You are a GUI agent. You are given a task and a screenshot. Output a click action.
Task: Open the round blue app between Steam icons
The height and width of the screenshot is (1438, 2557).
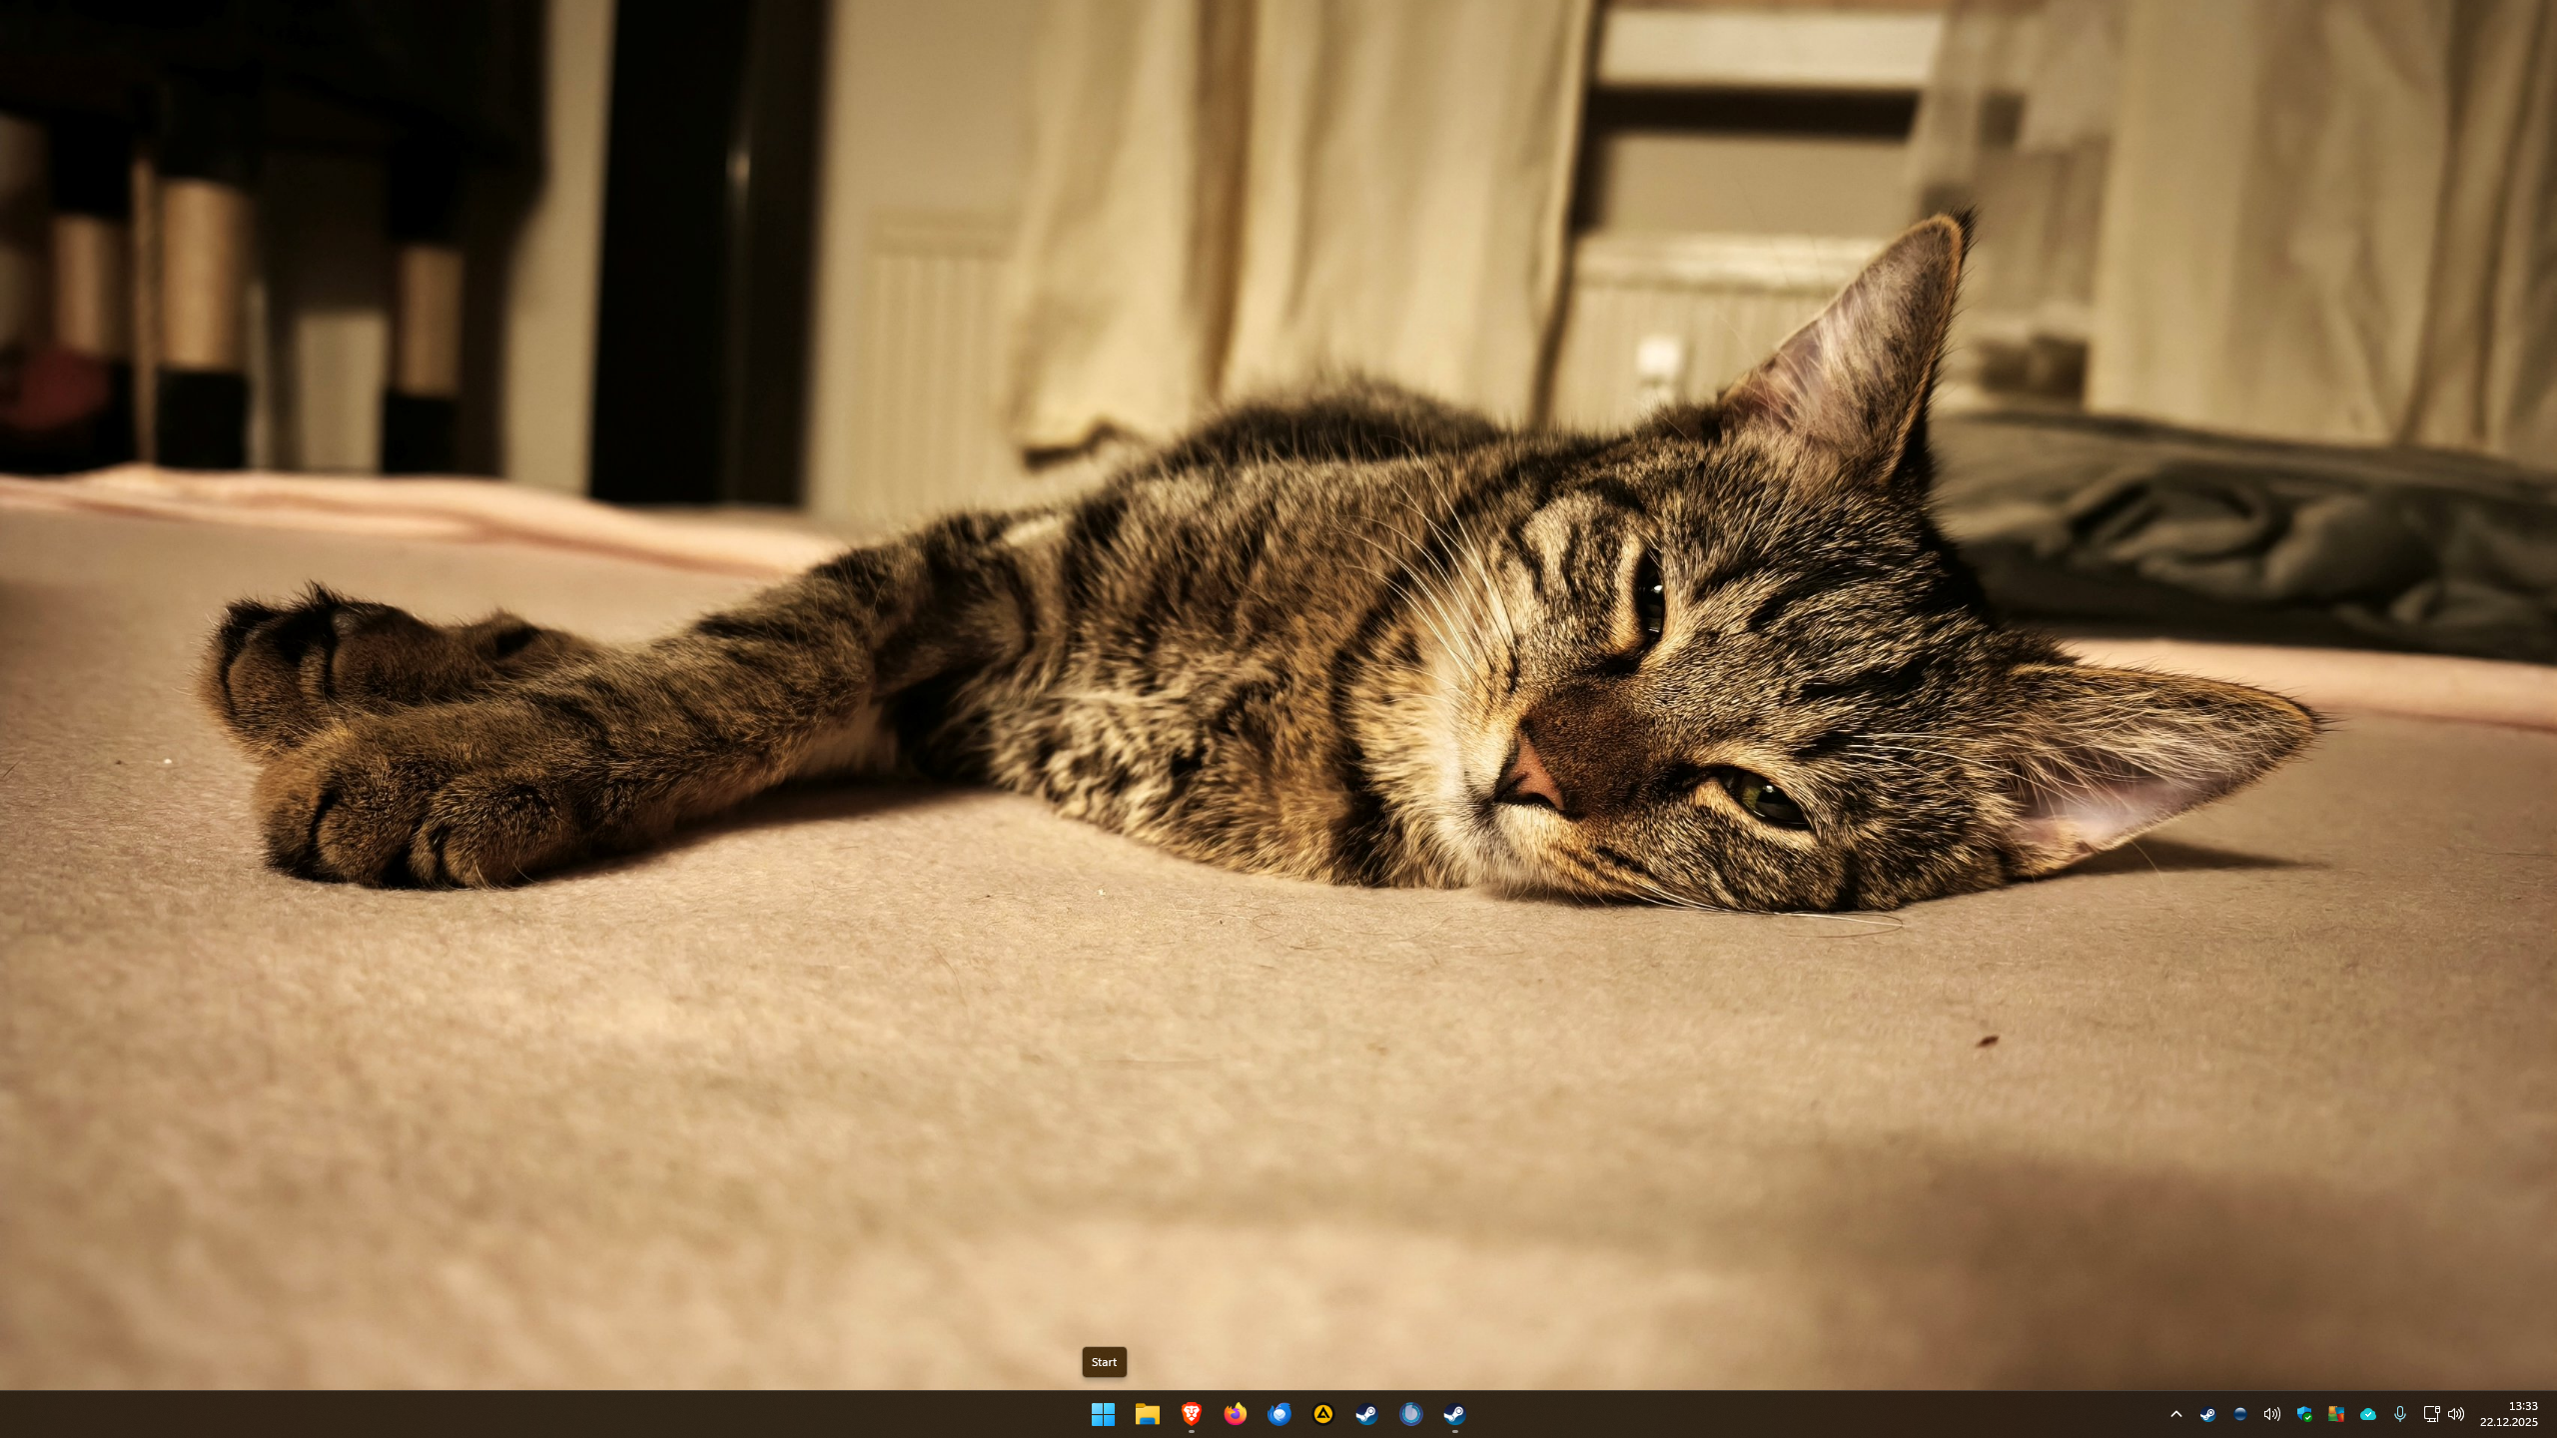click(1410, 1414)
